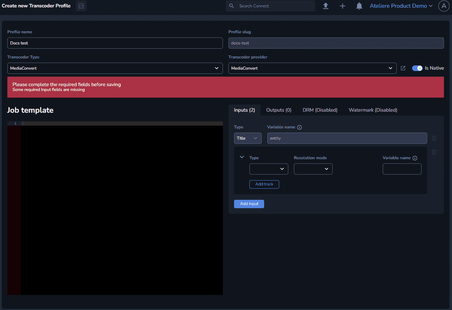Focus the Search Connect box
The width and height of the screenshot is (452, 310).
click(x=270, y=6)
